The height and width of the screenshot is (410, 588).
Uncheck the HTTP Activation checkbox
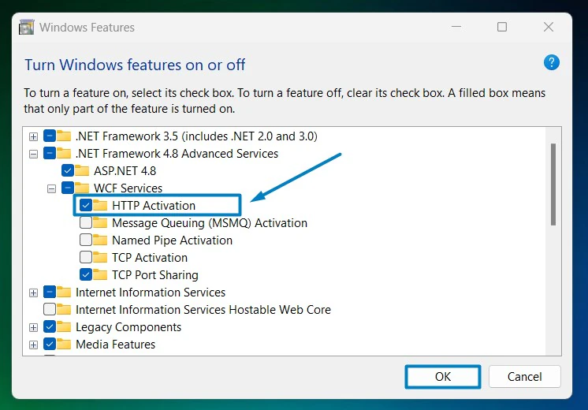(x=86, y=205)
